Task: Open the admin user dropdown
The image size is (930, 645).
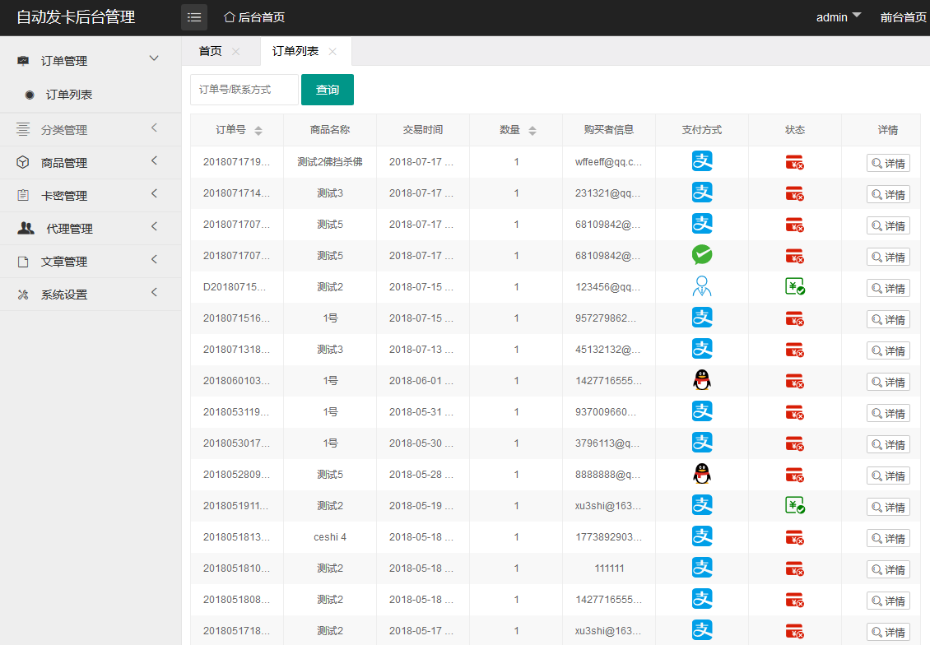Action: (839, 17)
